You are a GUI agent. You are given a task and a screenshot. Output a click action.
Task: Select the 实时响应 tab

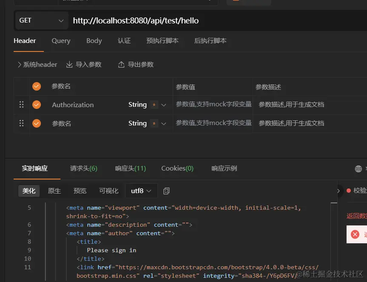click(x=34, y=168)
